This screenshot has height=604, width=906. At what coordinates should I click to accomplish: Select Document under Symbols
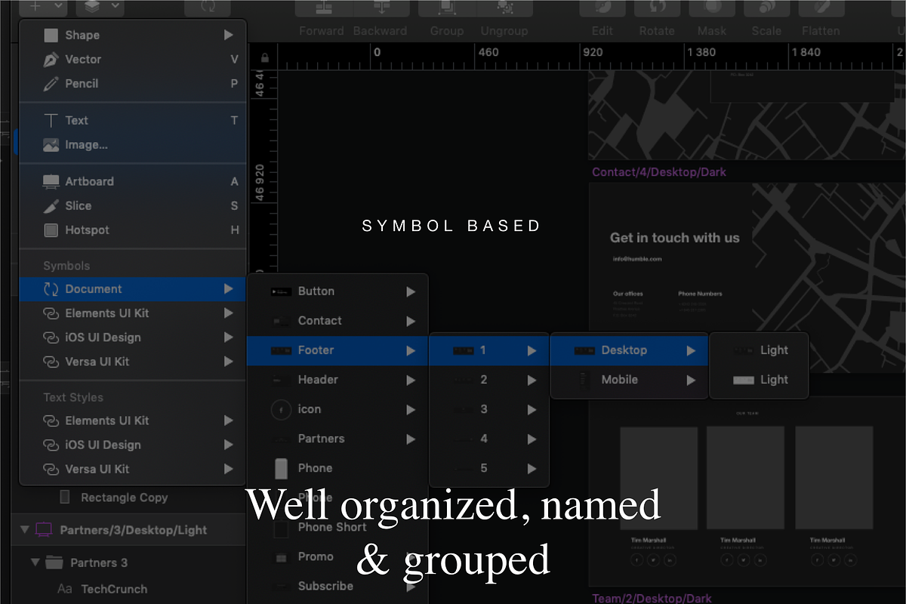coord(133,289)
